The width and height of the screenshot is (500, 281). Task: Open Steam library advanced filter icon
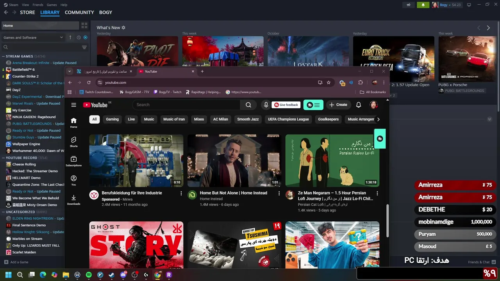coord(84,47)
